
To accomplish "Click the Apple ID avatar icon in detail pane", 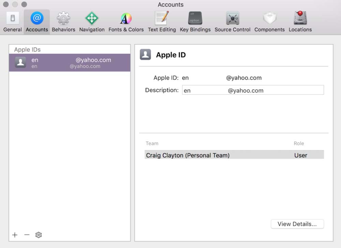I will point(145,55).
